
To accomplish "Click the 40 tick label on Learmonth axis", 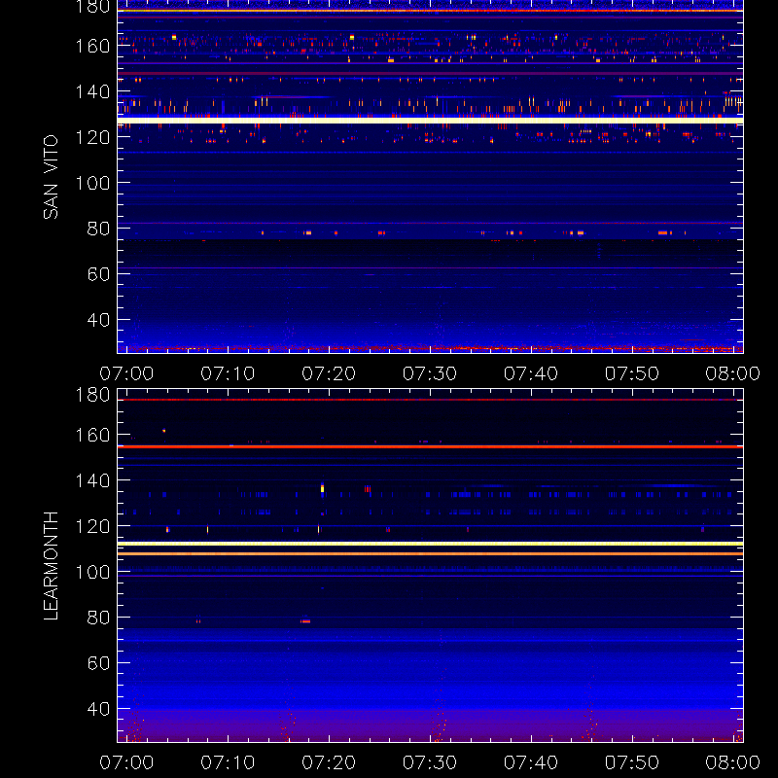I will tap(98, 709).
